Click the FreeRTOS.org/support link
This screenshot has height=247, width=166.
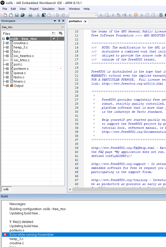[119, 164]
